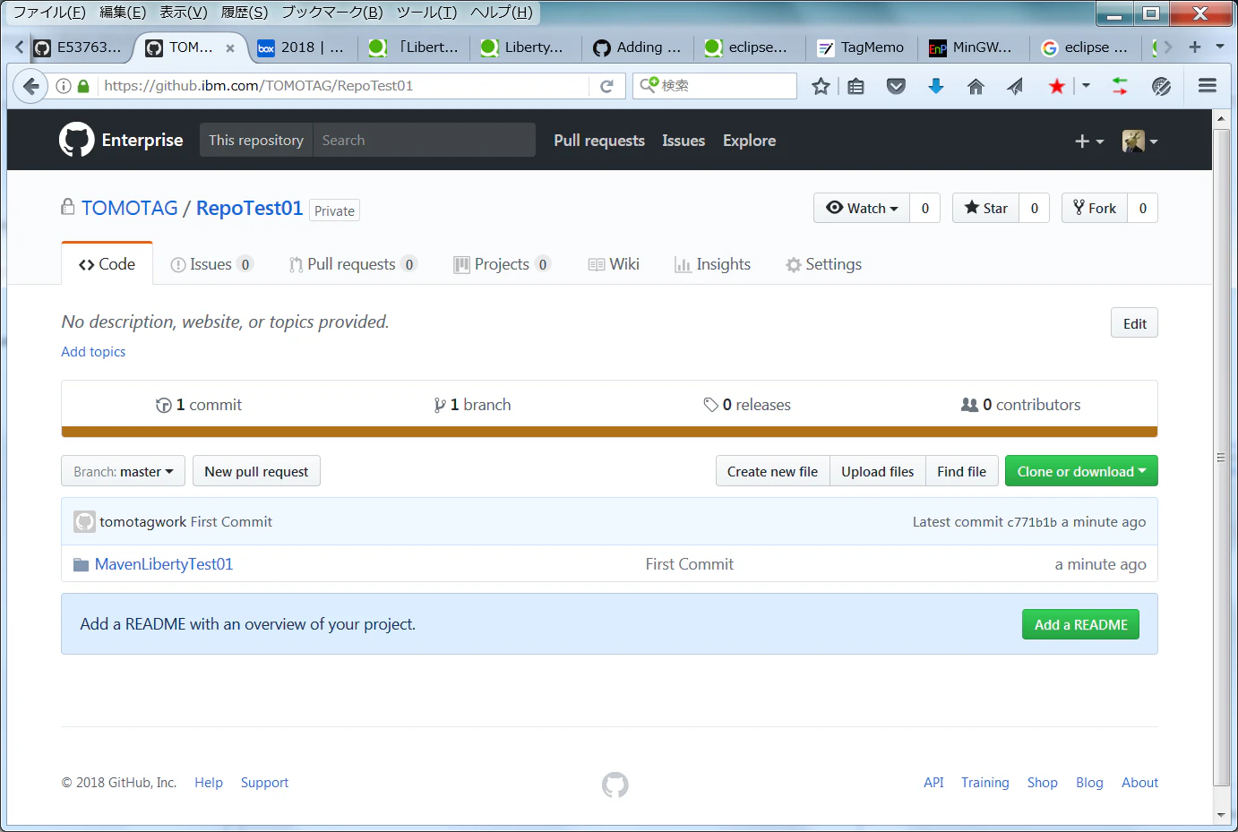Click the page vertical scrollbar
The width and height of the screenshot is (1238, 832).
(1221, 457)
